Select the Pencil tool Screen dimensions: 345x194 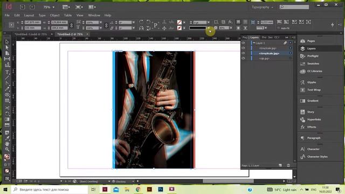pos(7,89)
